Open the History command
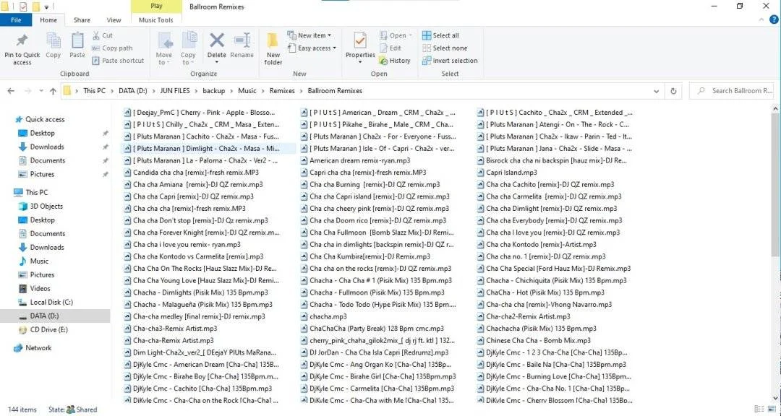781x416 pixels. 395,61
